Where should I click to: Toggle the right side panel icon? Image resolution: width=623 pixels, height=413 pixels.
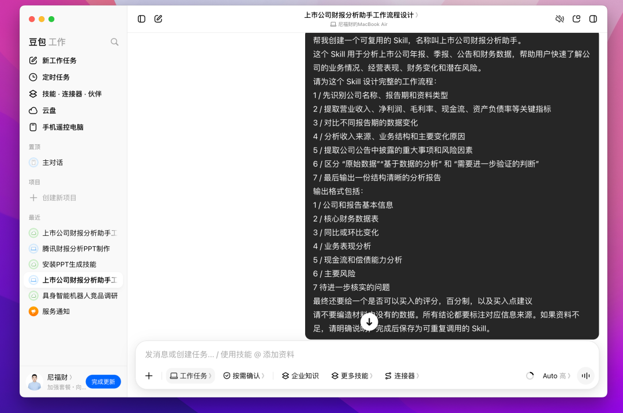(x=593, y=18)
